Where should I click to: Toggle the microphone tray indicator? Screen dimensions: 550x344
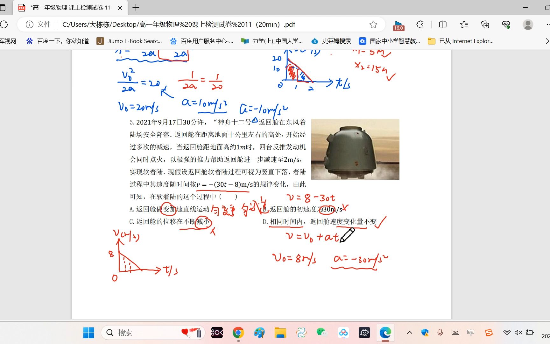coord(440,333)
